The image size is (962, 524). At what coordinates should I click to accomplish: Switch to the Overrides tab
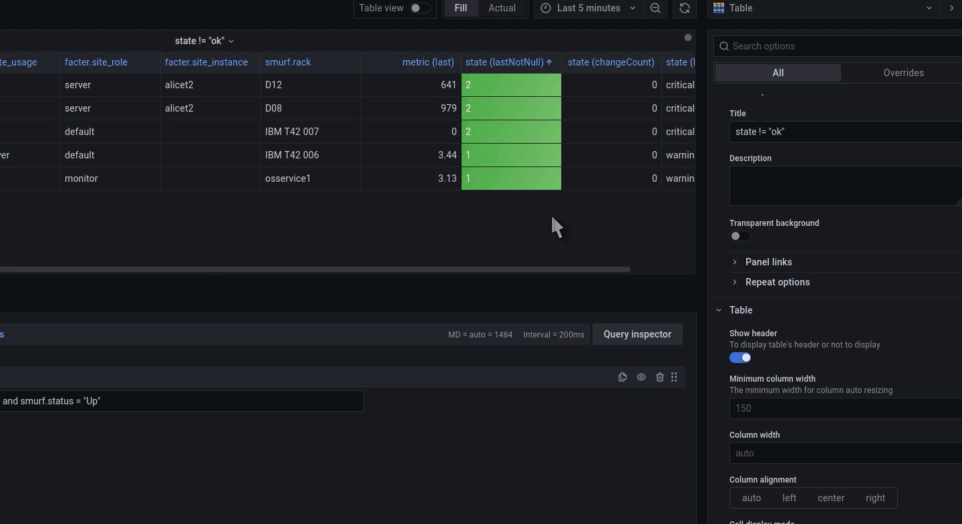(x=903, y=73)
